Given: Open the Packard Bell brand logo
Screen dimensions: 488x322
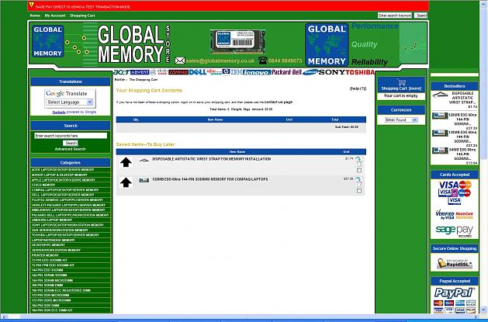Looking at the screenshot, I should (286, 72).
